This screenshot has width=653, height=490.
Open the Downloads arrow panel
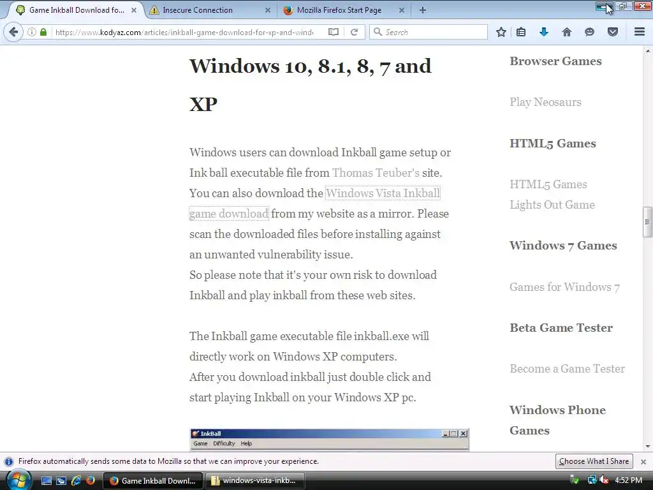(x=544, y=32)
